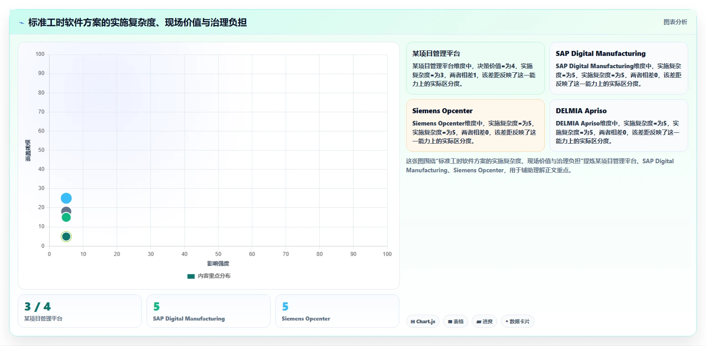Select the dark teal bubble near the x-axis
The image size is (706, 346).
coord(66,236)
